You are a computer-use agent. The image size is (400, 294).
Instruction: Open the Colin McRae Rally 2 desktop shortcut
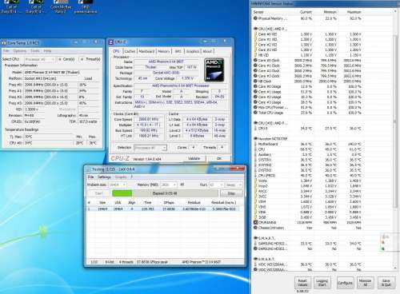[61, 6]
